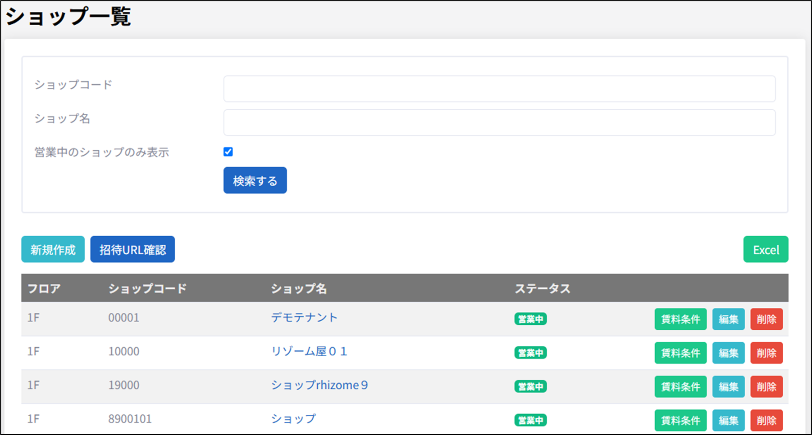Click the ショップ名 search input field
Image resolution: width=812 pixels, height=435 pixels.
[x=499, y=122]
